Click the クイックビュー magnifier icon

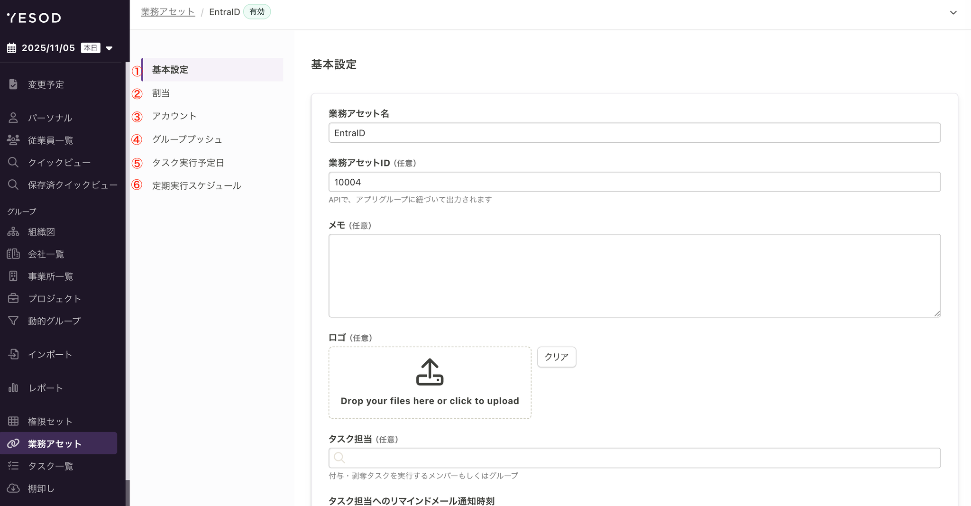pos(13,162)
